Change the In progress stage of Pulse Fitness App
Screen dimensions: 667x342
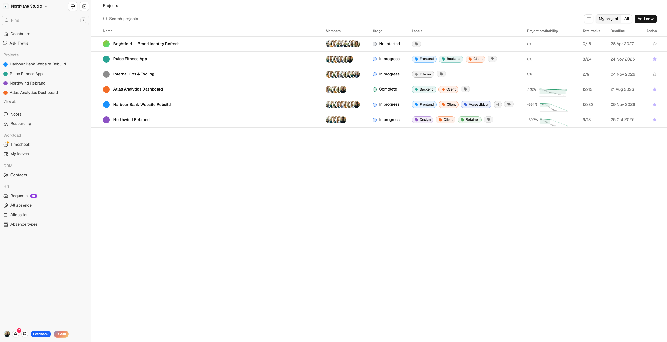386,59
